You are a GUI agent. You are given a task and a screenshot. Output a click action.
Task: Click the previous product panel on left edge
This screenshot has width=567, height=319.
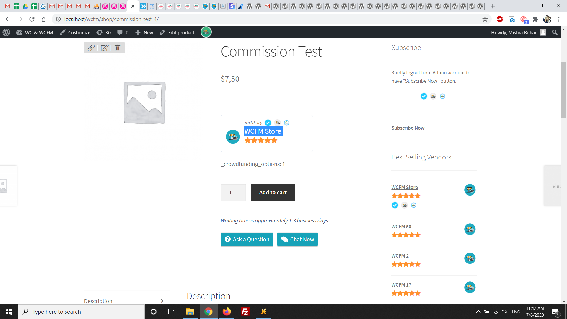click(8, 185)
